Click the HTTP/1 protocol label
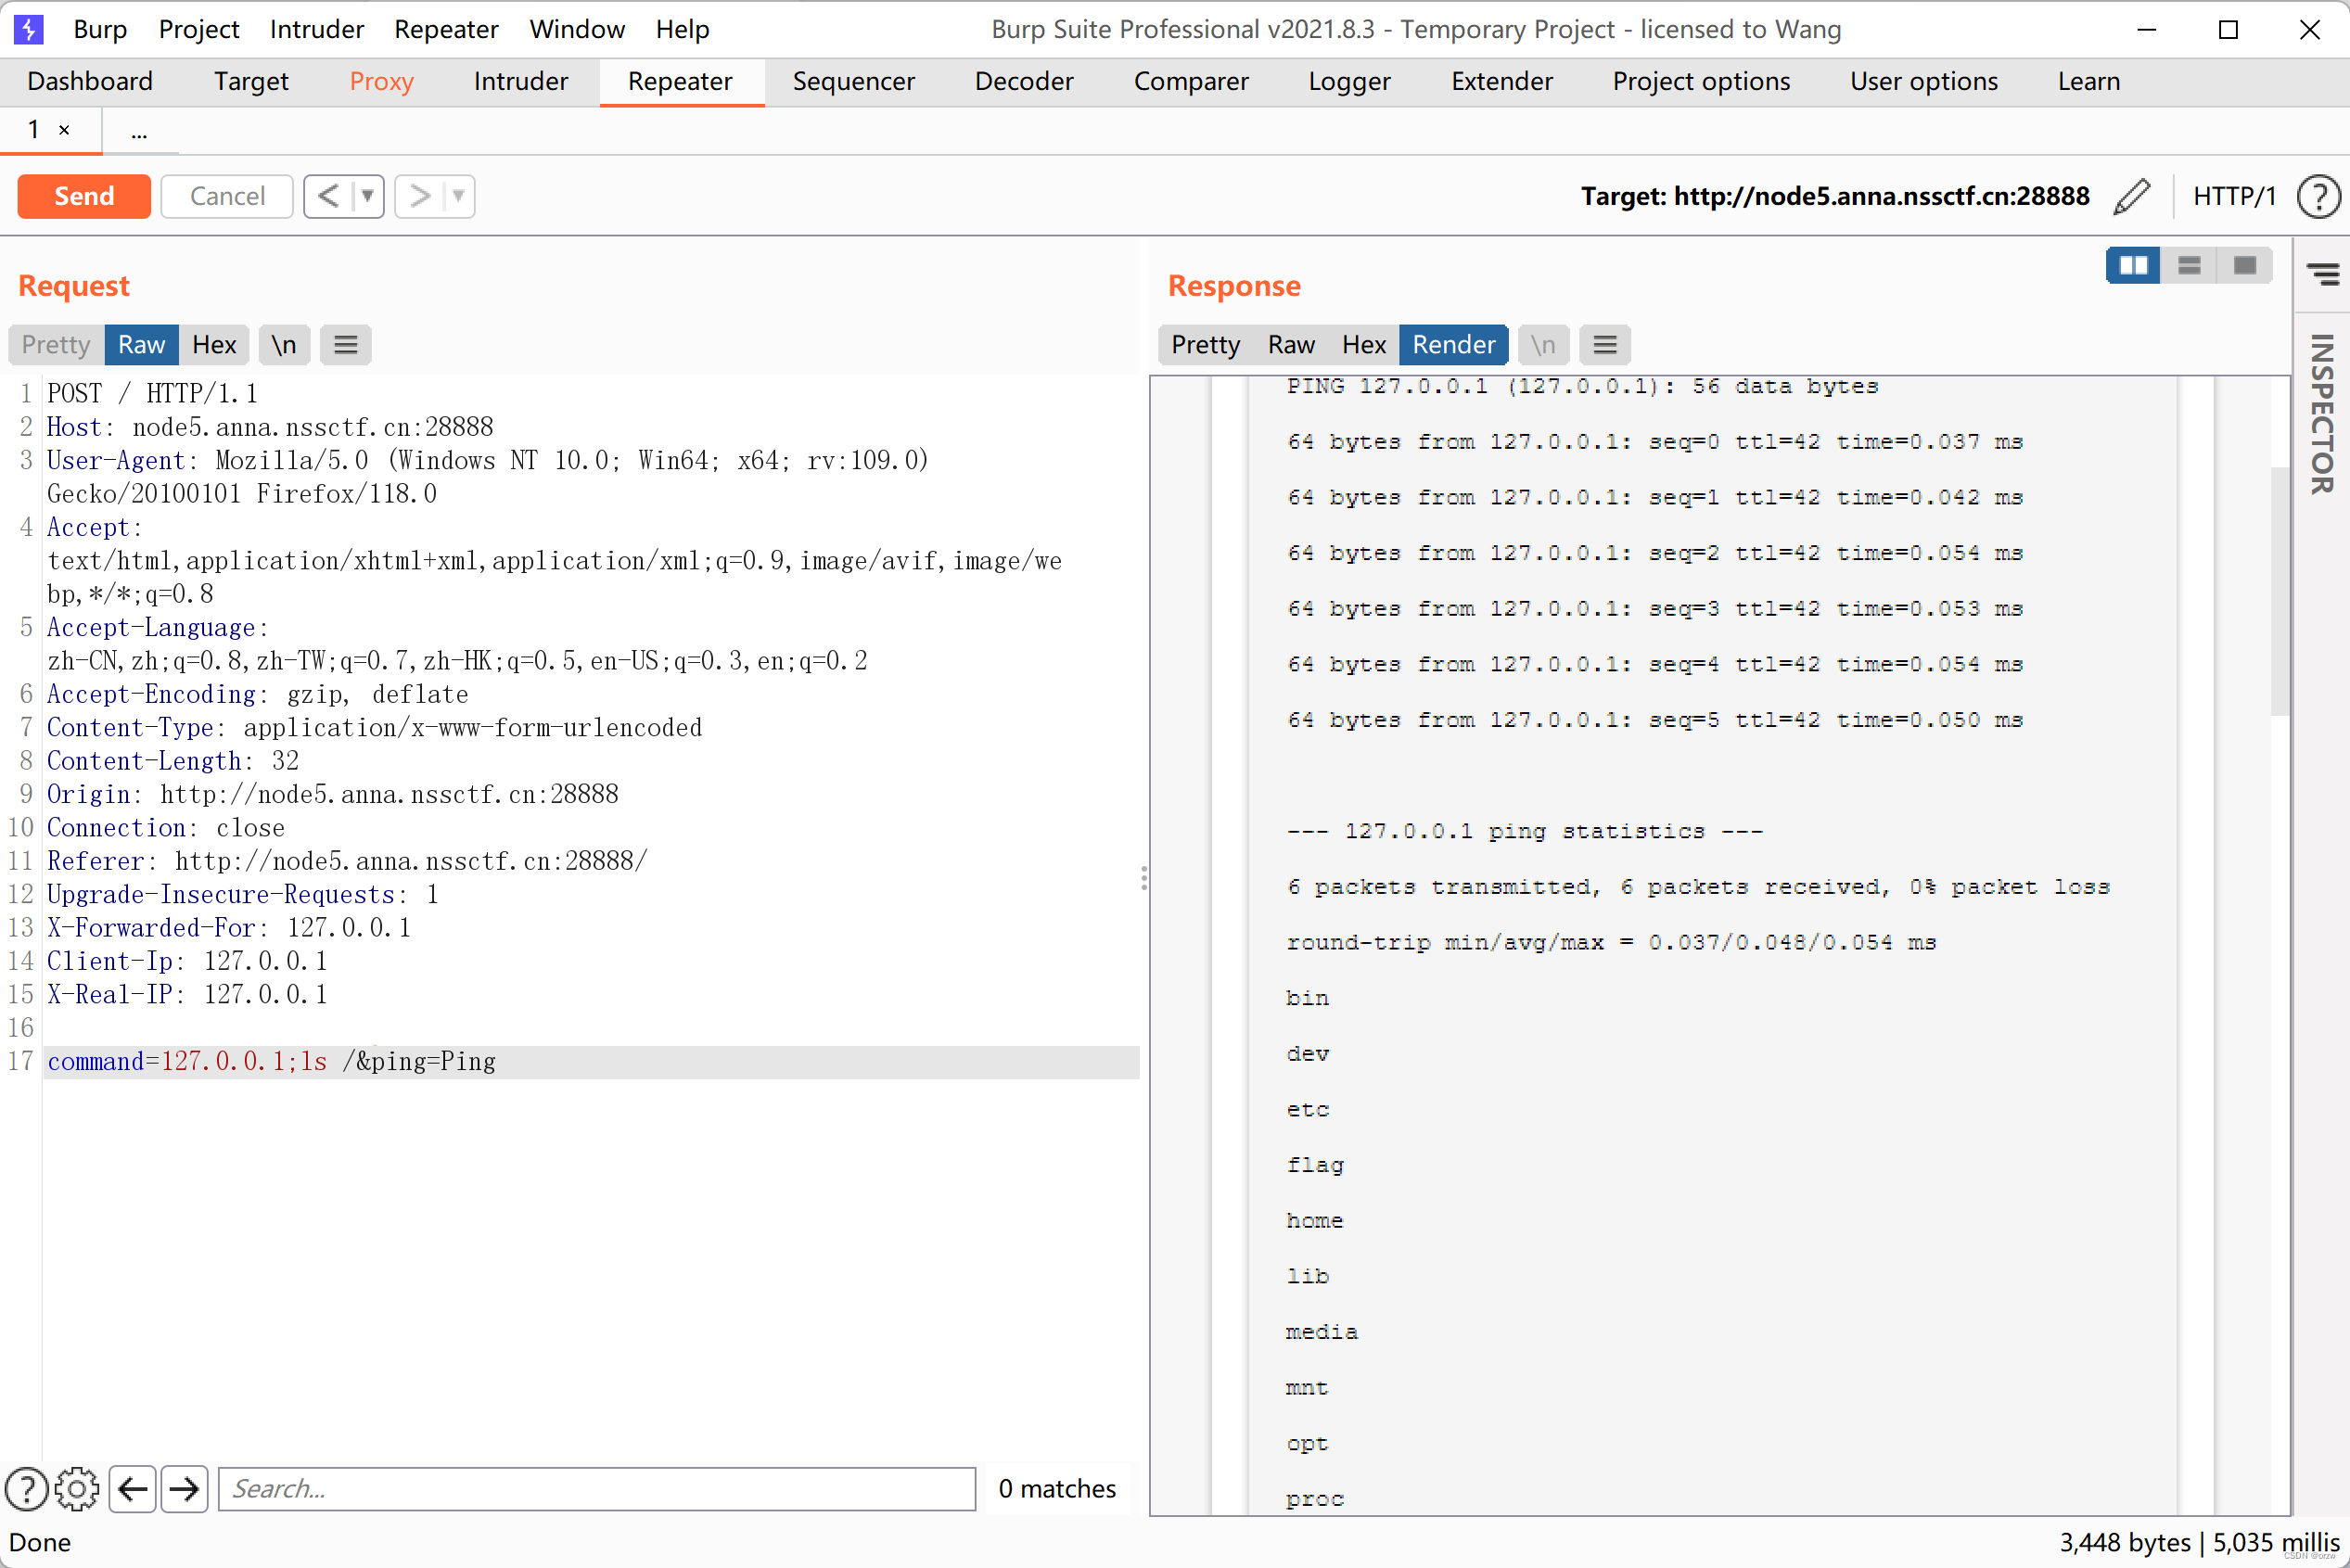The height and width of the screenshot is (1568, 2350). click(2233, 196)
